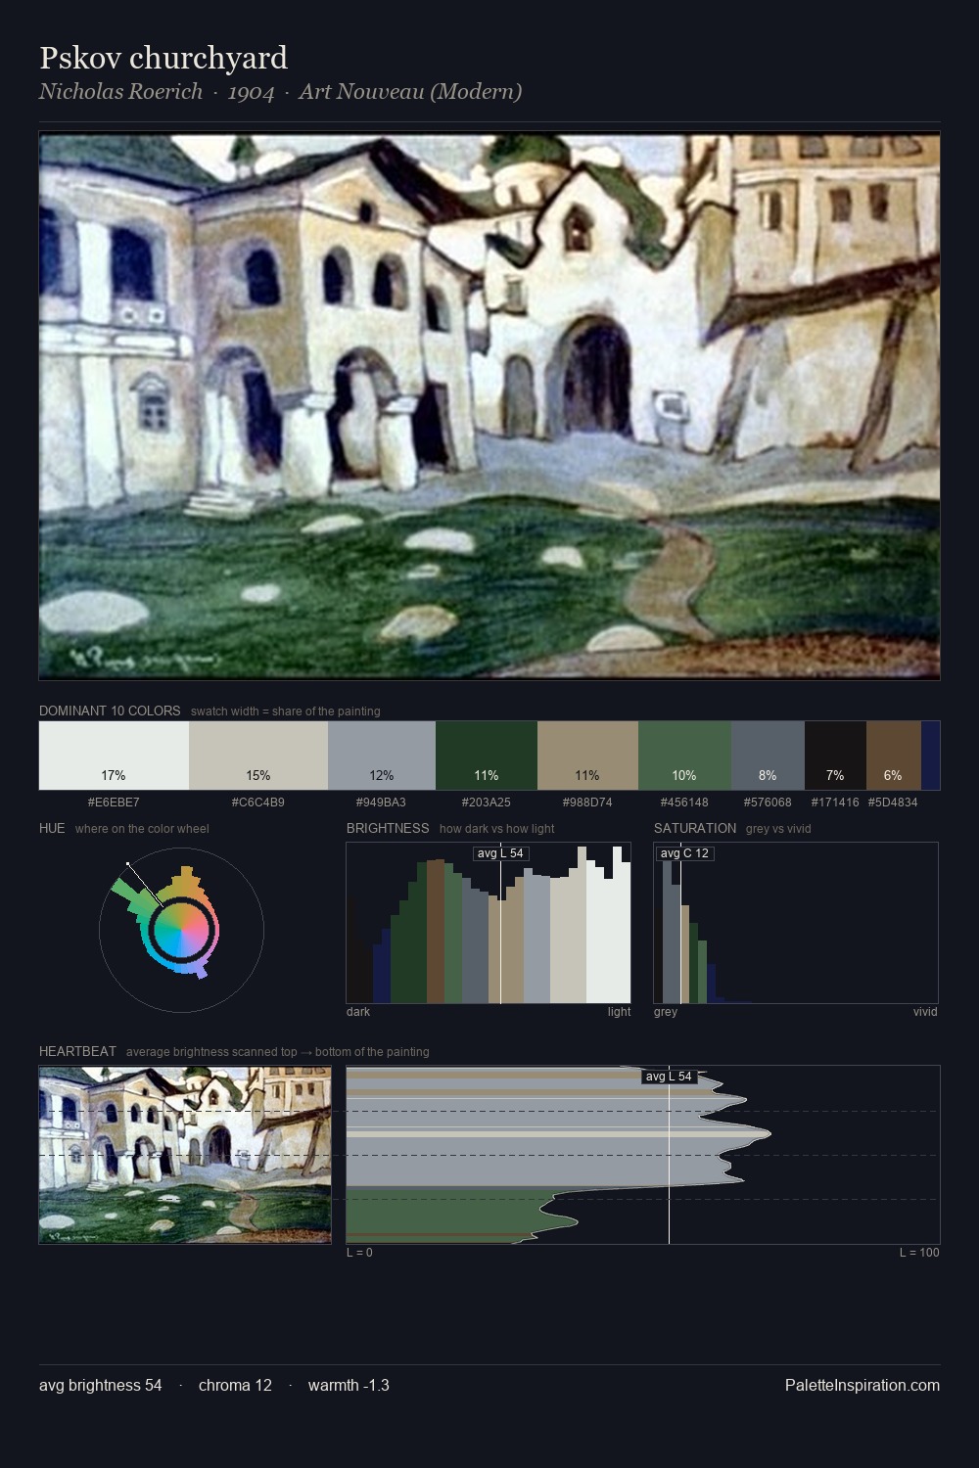
Task: Select the #C6C4B9 15% swatch
Action: pyautogui.click(x=258, y=756)
